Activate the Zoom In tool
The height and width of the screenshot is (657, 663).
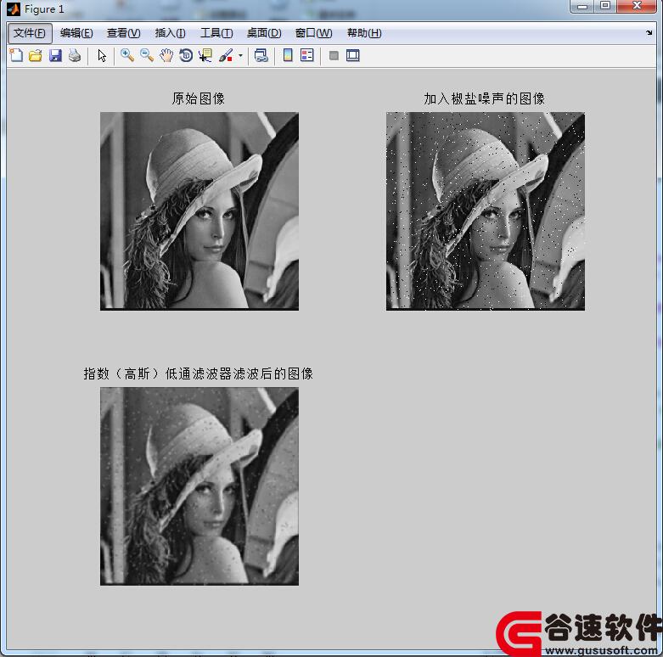click(x=126, y=55)
